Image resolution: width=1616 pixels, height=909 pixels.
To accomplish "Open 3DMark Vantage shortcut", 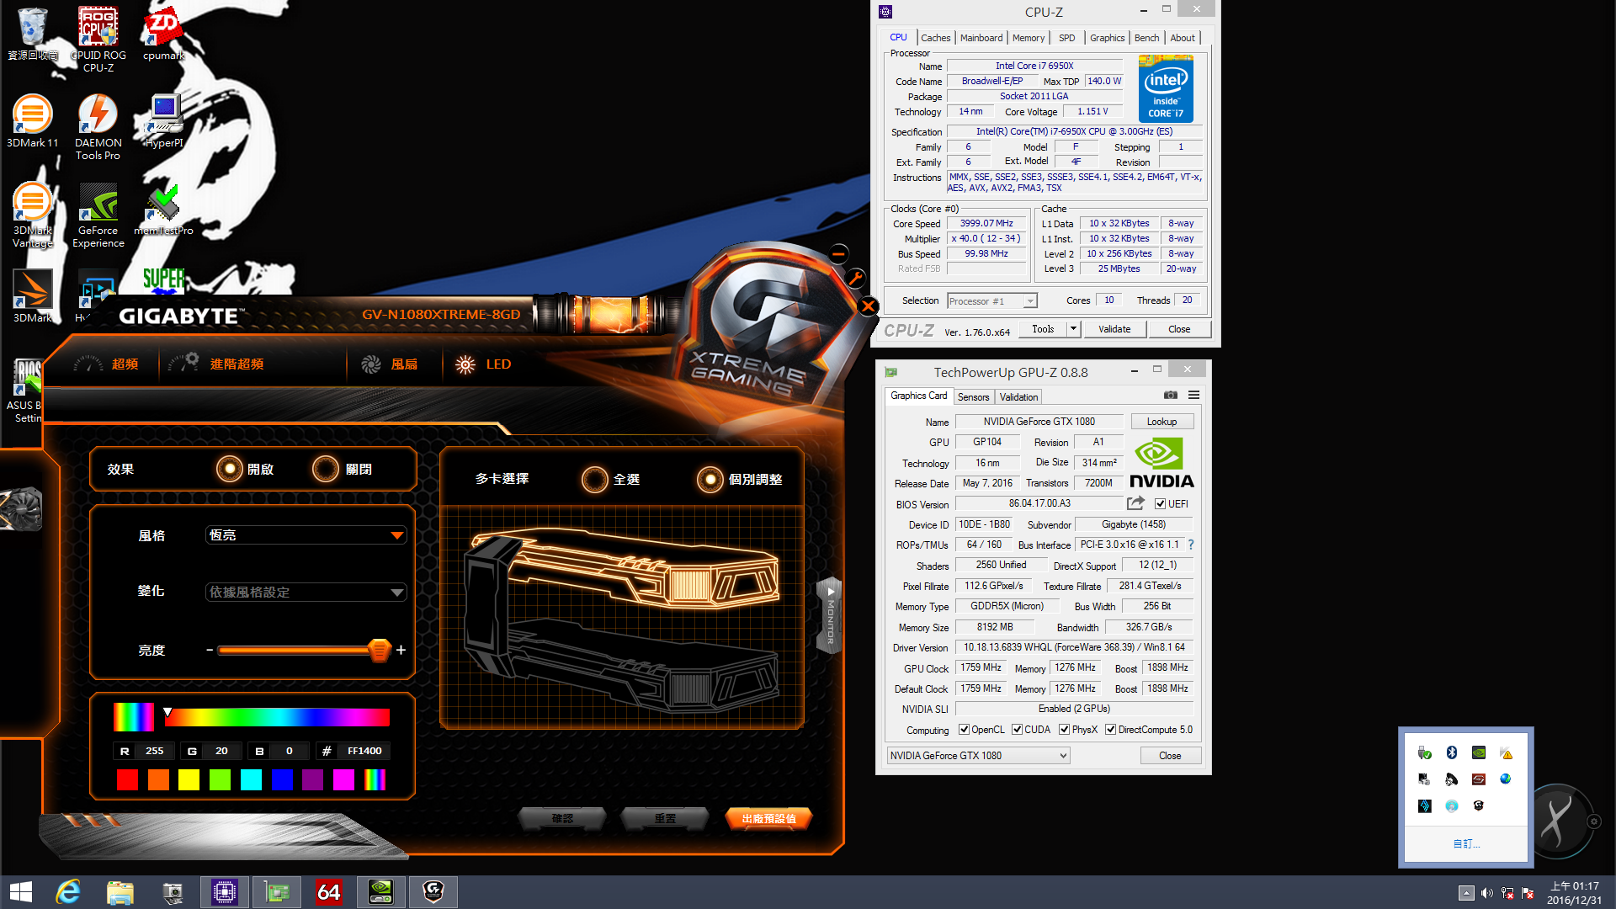I will 32,214.
